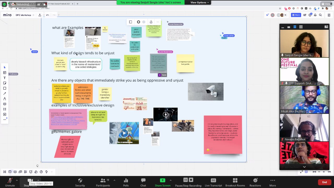Open Miro notifications bell

315,15
